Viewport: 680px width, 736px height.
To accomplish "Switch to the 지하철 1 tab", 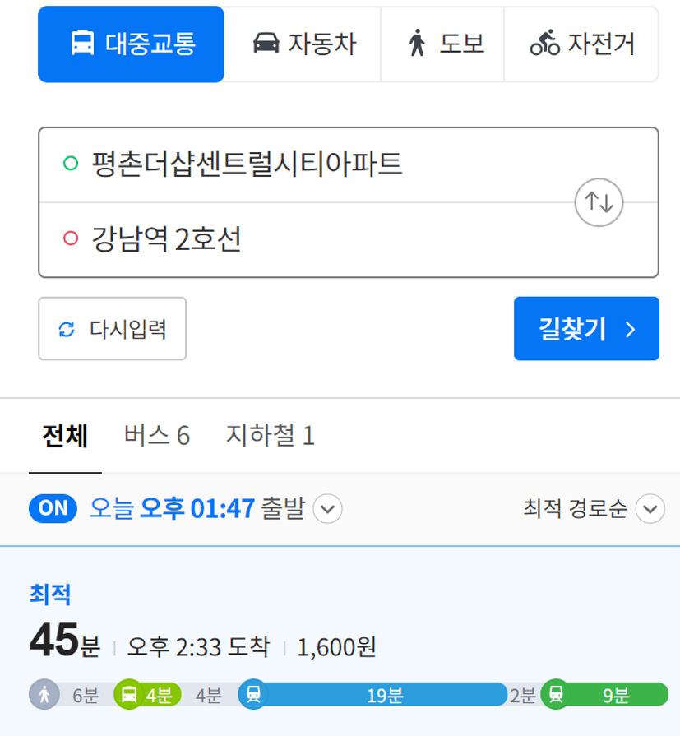I will point(271,435).
